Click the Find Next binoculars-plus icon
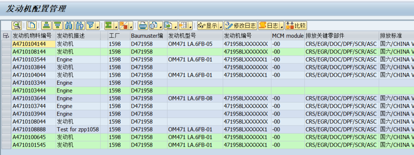 (x=80, y=26)
